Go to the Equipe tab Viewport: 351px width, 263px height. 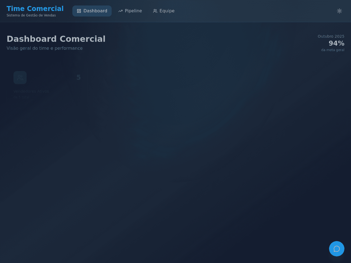click(x=164, y=11)
